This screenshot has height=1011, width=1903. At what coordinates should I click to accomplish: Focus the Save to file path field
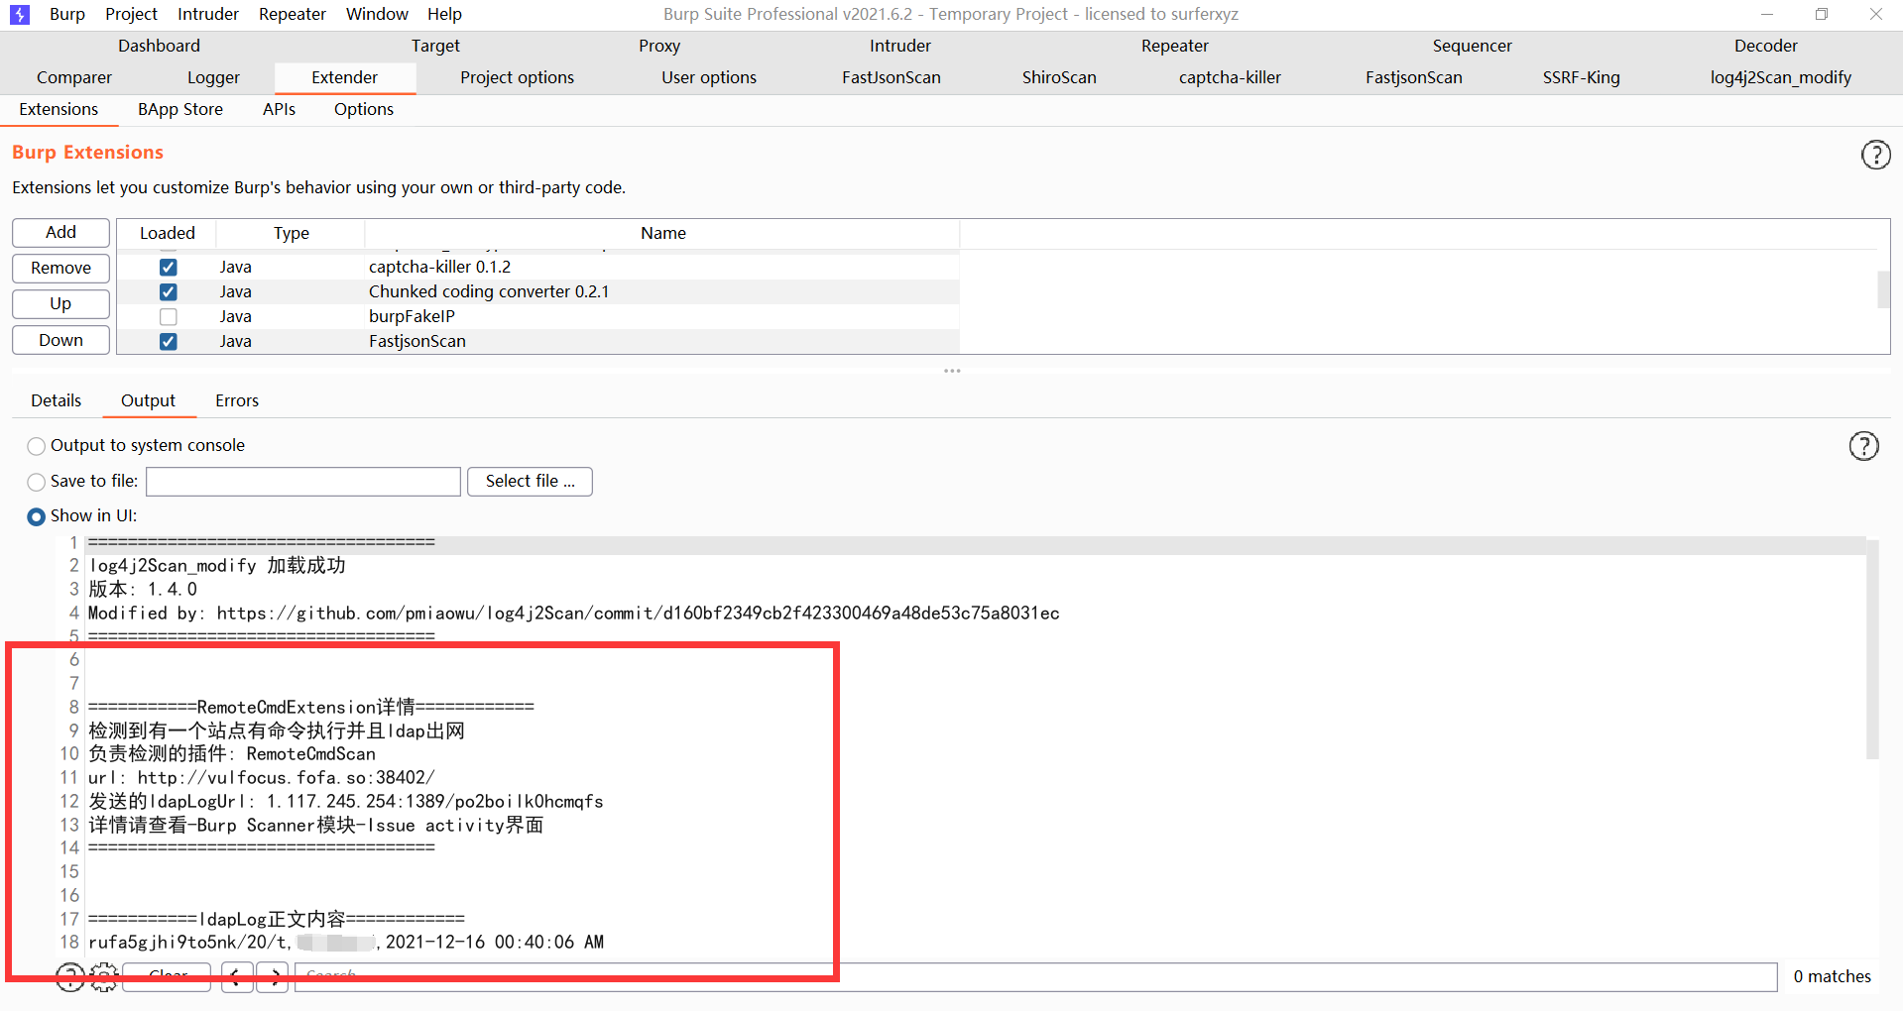[x=303, y=482]
